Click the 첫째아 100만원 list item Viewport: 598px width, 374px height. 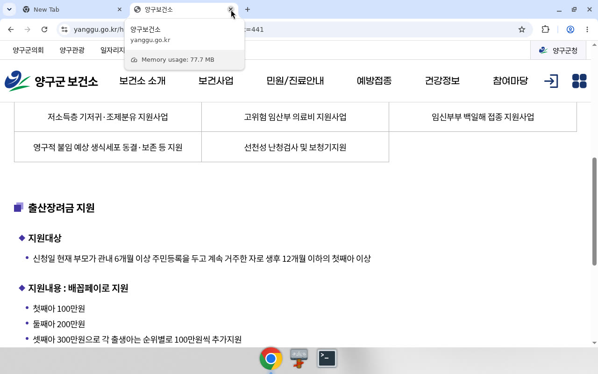tap(59, 309)
